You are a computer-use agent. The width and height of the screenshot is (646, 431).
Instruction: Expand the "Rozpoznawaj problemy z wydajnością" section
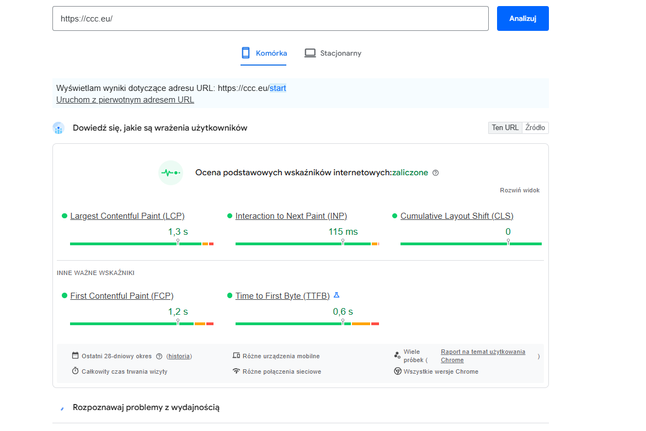pos(146,407)
